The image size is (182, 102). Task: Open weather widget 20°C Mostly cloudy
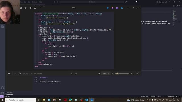click(x=136, y=100)
